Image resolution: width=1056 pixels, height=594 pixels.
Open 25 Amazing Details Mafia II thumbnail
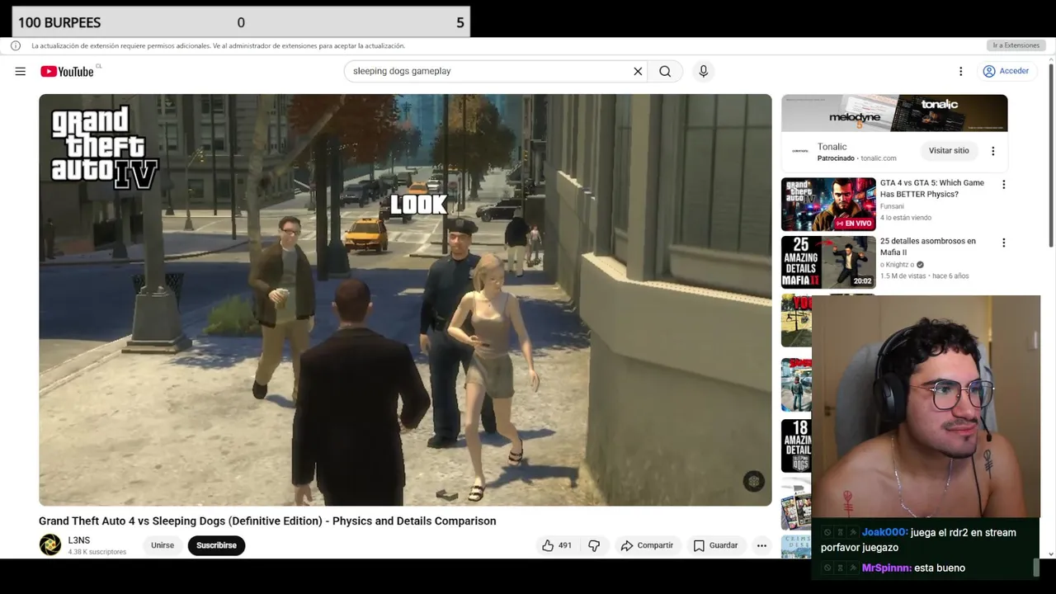(x=828, y=262)
